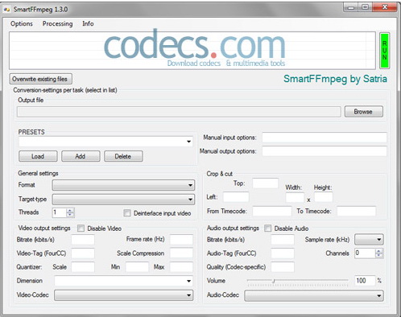Click the Quantizer Scale field
Screen dimensions: 401x317
pyautogui.click(x=83, y=267)
